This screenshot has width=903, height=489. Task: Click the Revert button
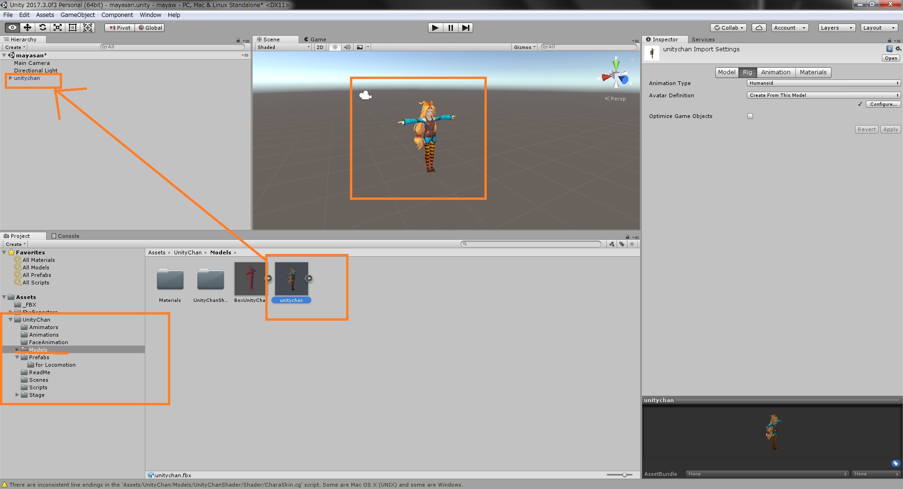click(866, 130)
